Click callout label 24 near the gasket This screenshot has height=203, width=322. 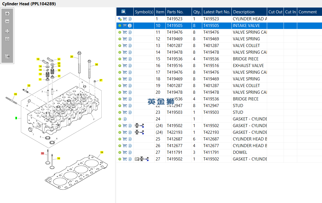tap(102, 152)
